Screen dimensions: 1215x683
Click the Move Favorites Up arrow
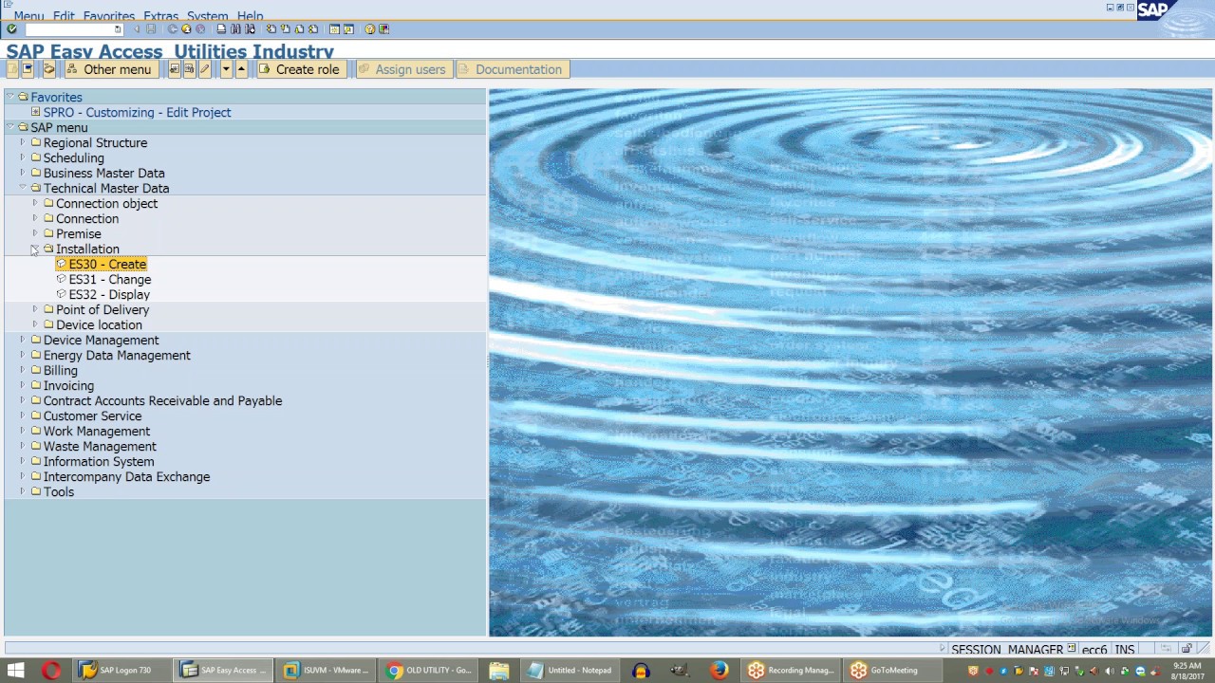[241, 69]
